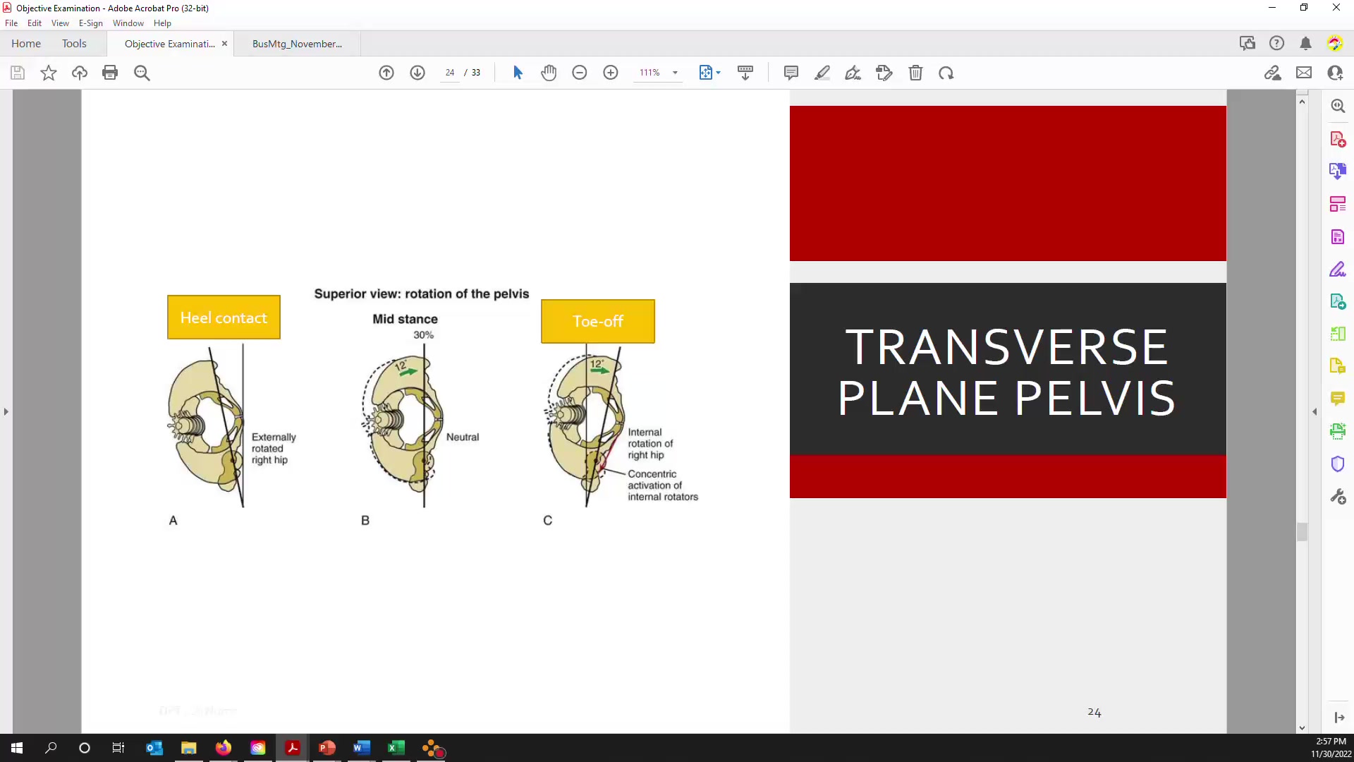Launch the Fill & Sign tool
1354x762 pixels.
click(x=1338, y=269)
